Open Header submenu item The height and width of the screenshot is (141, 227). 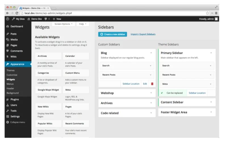click(x=10, y=88)
